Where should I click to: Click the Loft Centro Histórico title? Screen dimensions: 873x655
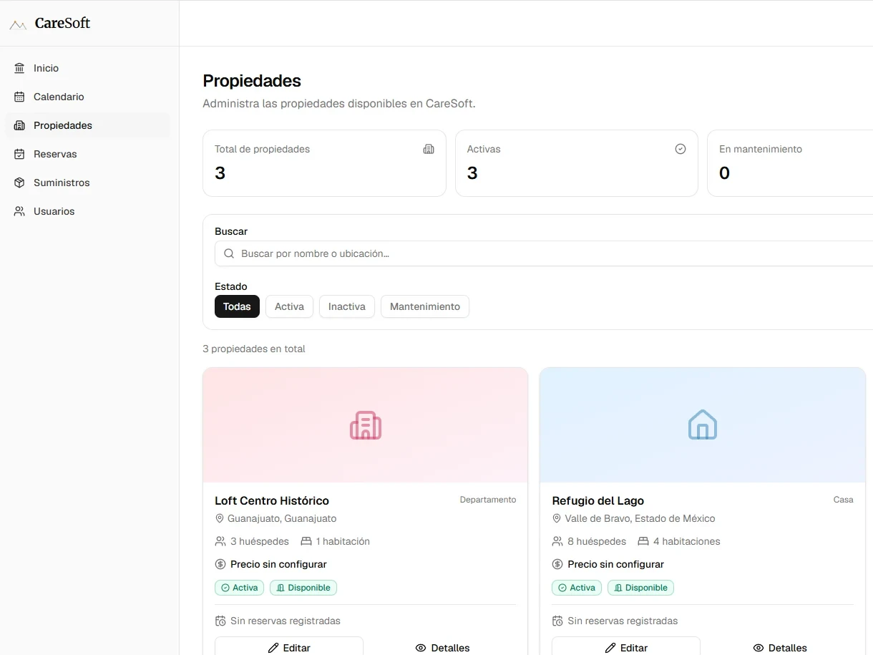pyautogui.click(x=272, y=500)
